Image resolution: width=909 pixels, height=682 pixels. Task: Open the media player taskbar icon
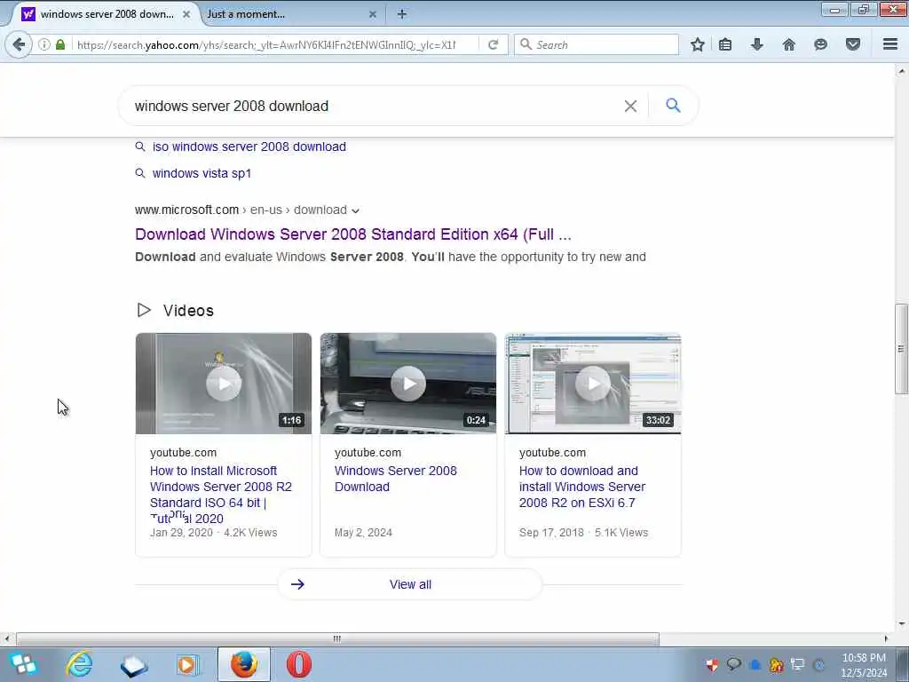pyautogui.click(x=188, y=664)
